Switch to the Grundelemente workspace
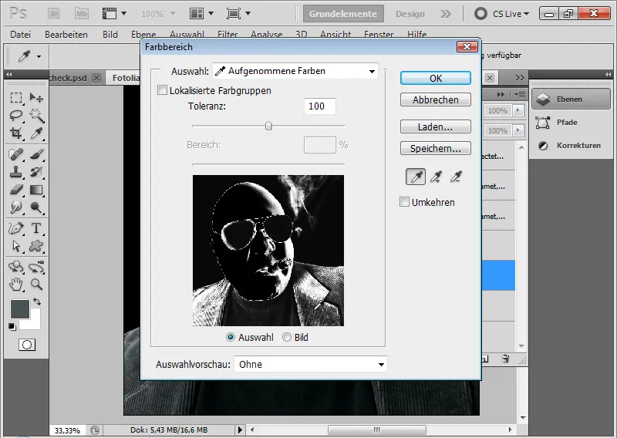Viewport: 617px width, 438px height. click(343, 14)
